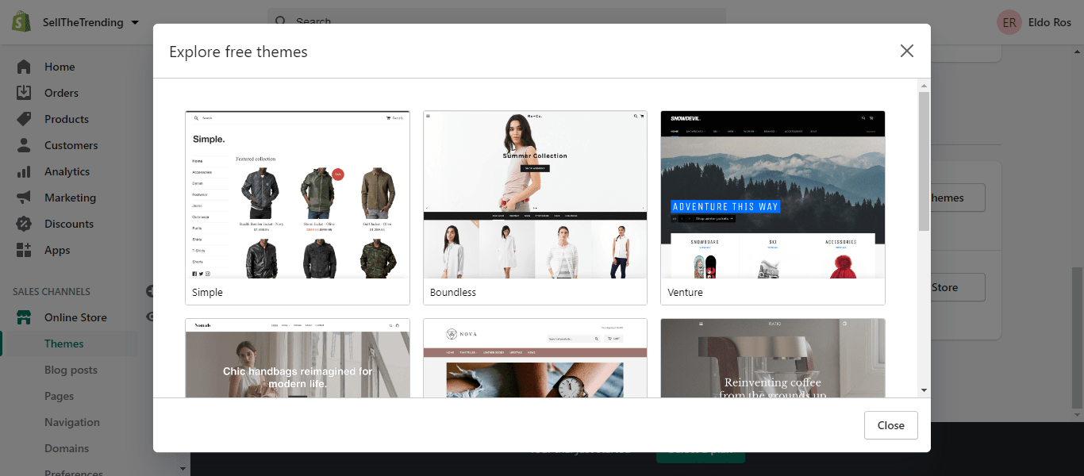The image size is (1084, 476).
Task: Click the Shopify logo icon
Action: point(21,22)
